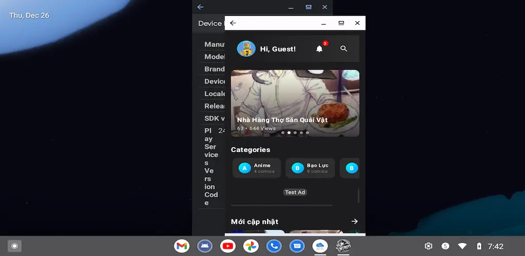Open the Wi-Fi status icon
This screenshot has height=256, width=525.
(x=462, y=246)
